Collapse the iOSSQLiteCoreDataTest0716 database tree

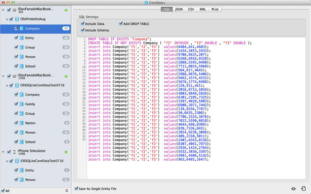click(7, 161)
